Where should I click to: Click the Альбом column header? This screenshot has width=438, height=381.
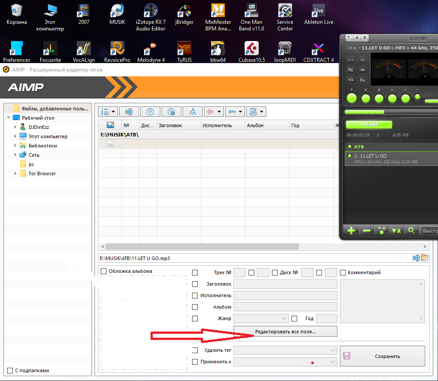point(267,125)
